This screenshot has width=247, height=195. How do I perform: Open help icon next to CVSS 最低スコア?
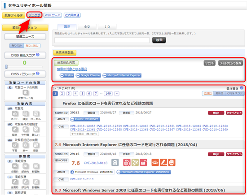click(x=38, y=55)
